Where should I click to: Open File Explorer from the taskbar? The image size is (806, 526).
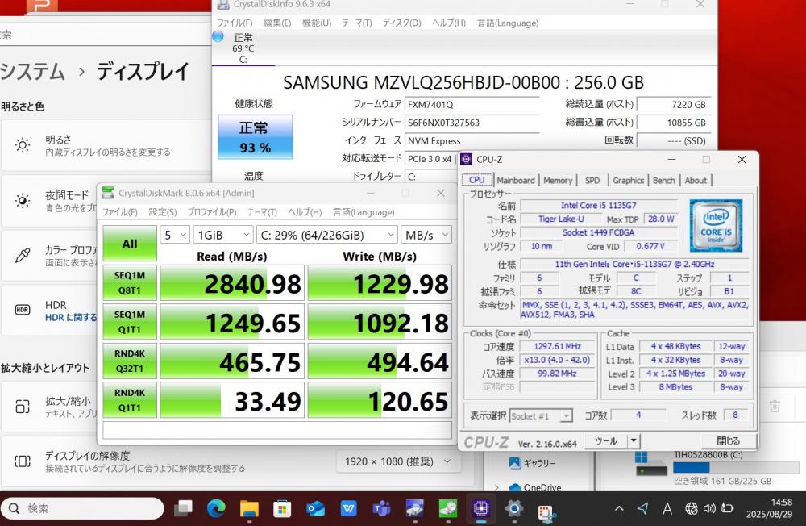click(249, 508)
